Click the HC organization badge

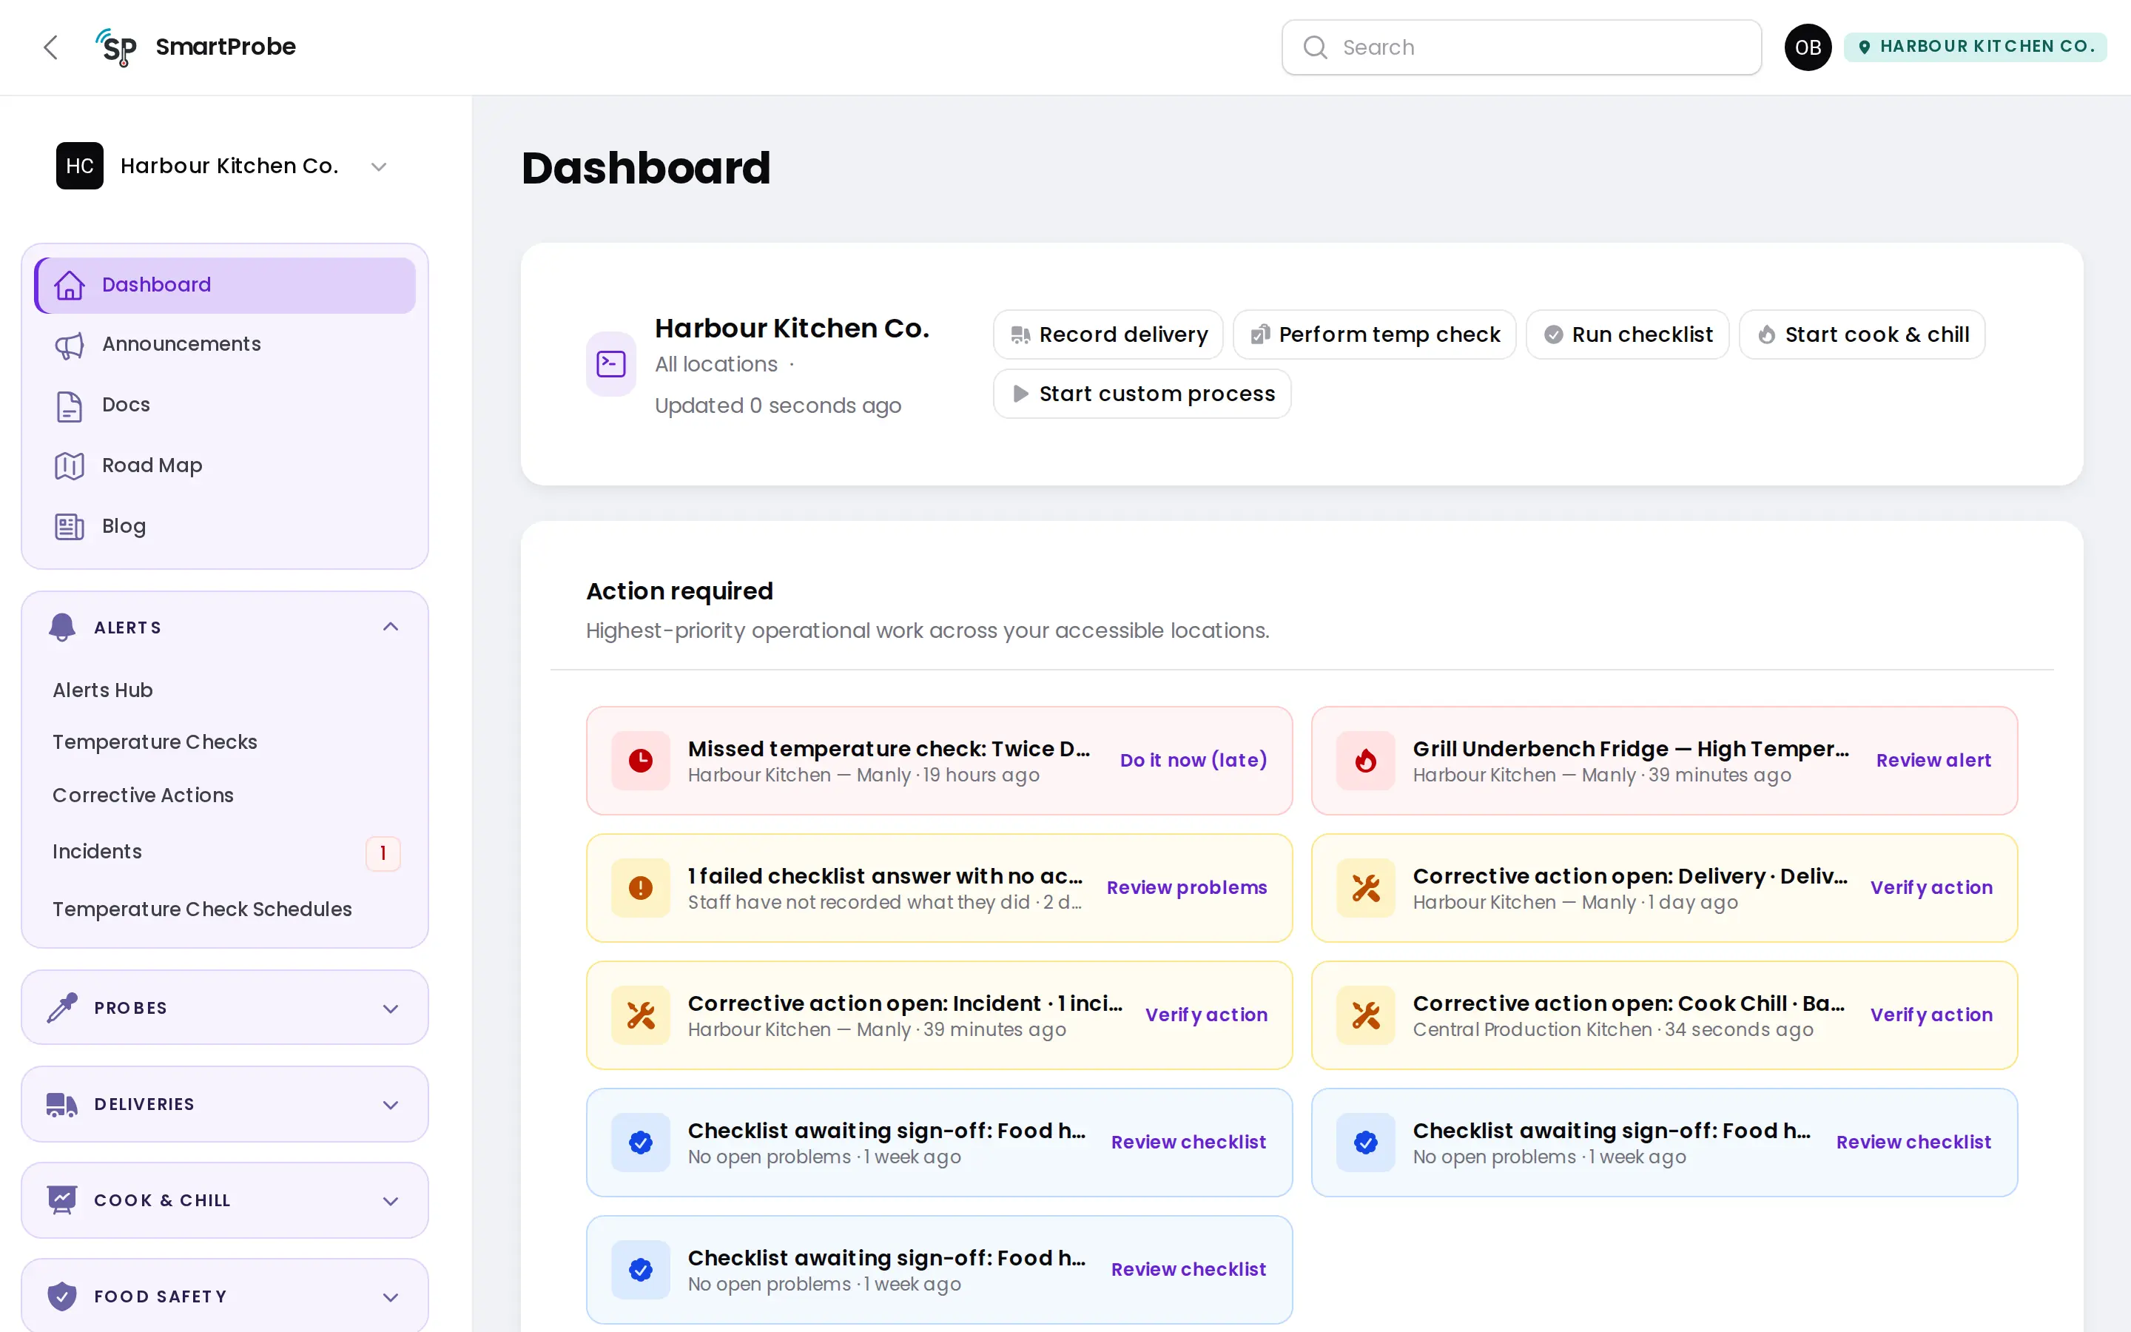(80, 166)
